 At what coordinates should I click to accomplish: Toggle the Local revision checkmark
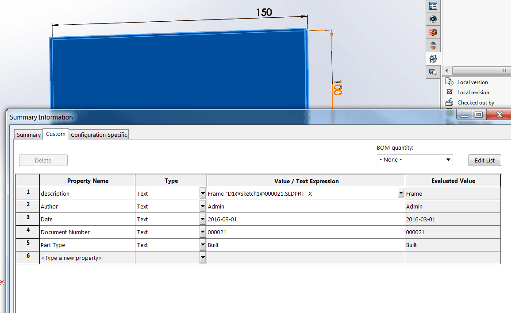[x=450, y=92]
